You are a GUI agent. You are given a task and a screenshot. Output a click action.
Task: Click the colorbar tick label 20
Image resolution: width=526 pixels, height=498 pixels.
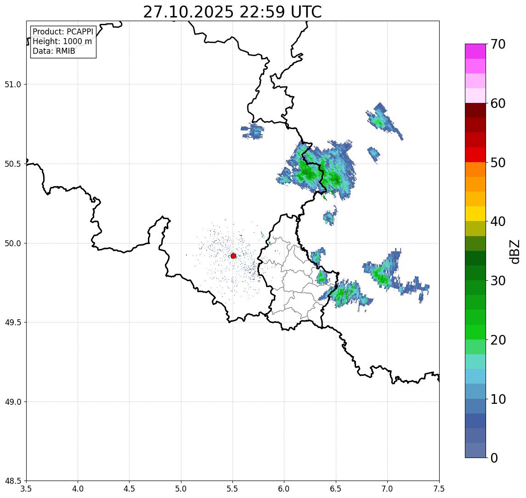coord(498,340)
